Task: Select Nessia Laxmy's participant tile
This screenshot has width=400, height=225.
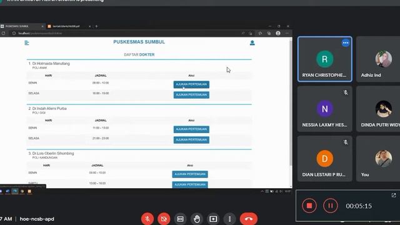Action: coord(325,109)
